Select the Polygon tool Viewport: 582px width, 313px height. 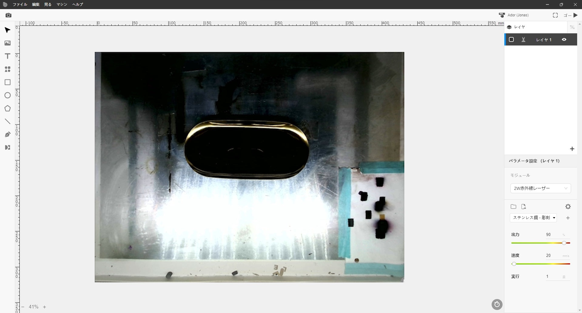tap(8, 108)
